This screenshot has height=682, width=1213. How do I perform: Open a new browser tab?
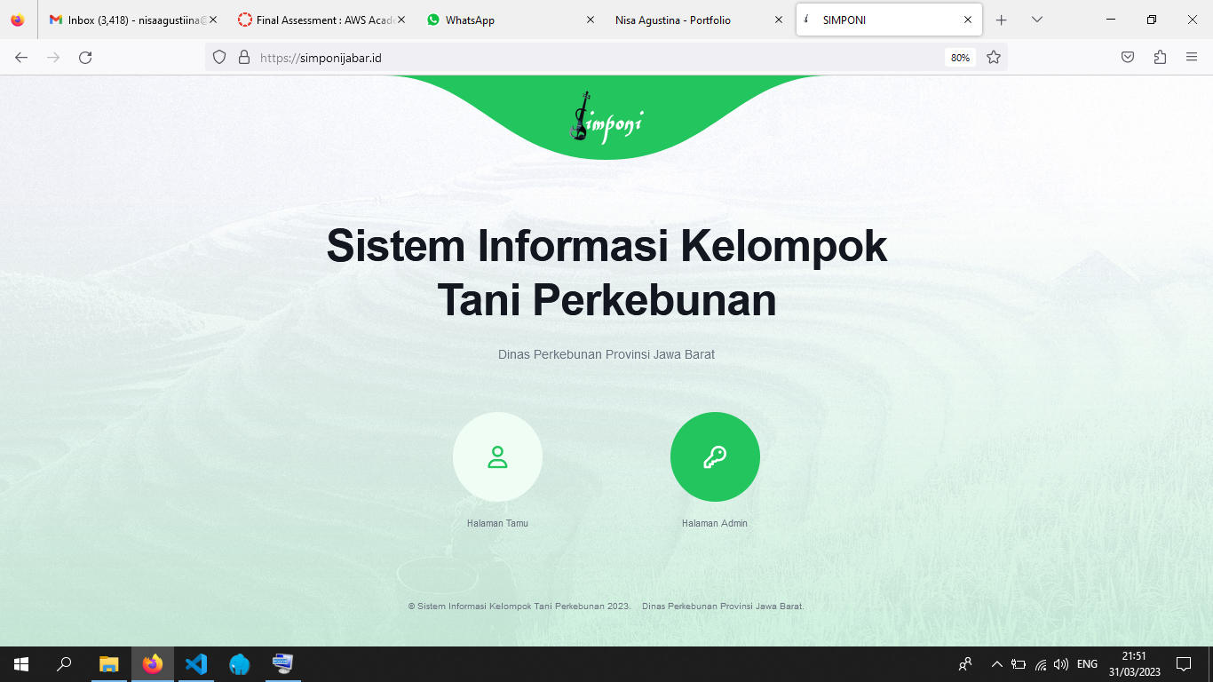tap(1002, 20)
